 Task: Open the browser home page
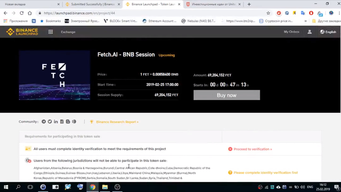[x=30, y=13]
